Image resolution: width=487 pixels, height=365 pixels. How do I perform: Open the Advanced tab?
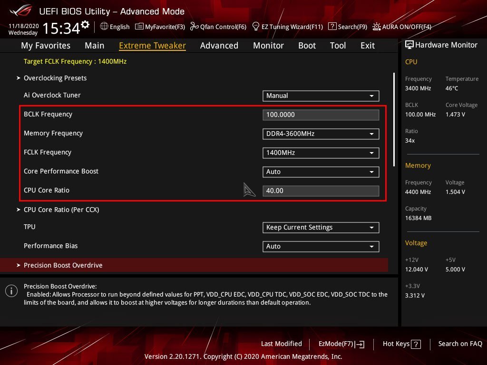219,46
